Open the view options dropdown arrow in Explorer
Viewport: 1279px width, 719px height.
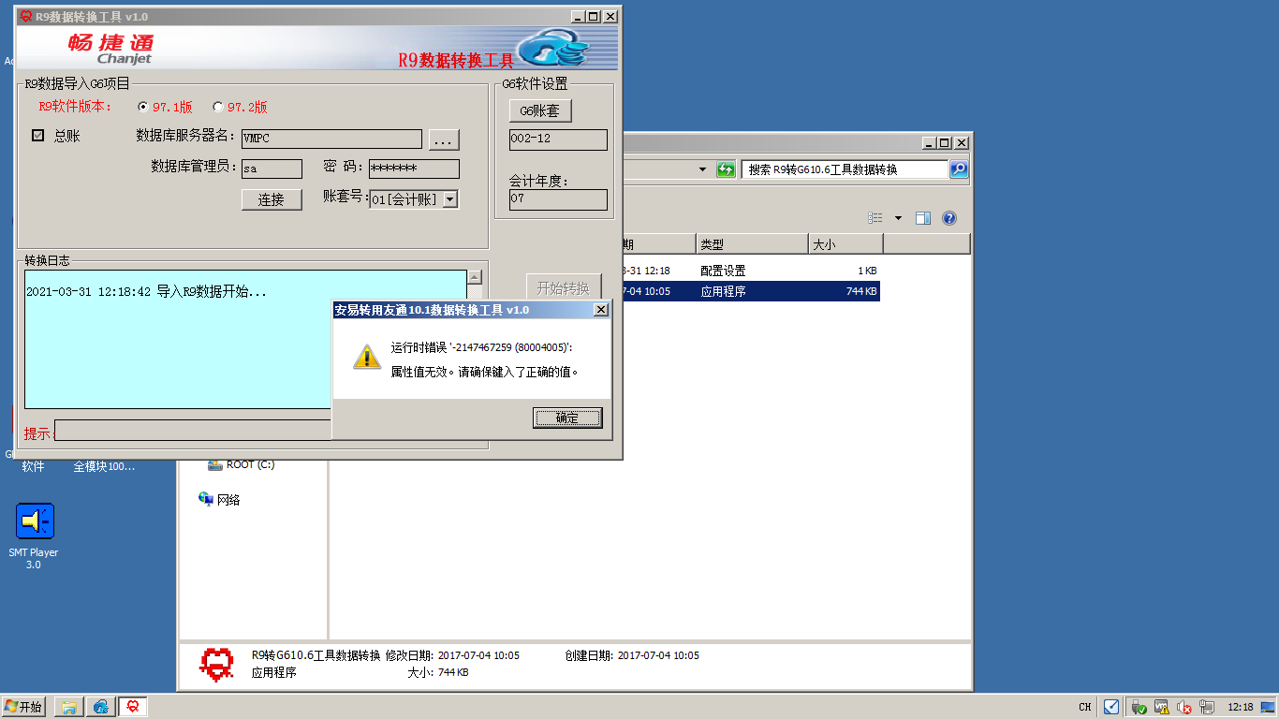point(898,218)
